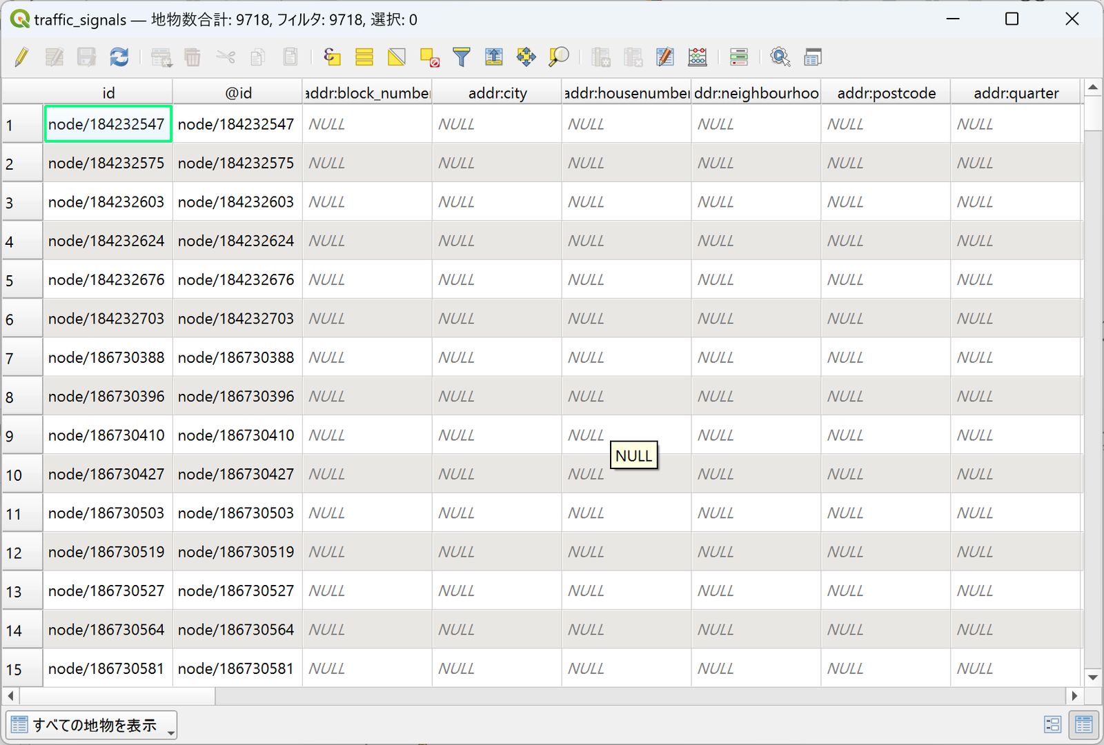Switch to form view

point(1052,724)
